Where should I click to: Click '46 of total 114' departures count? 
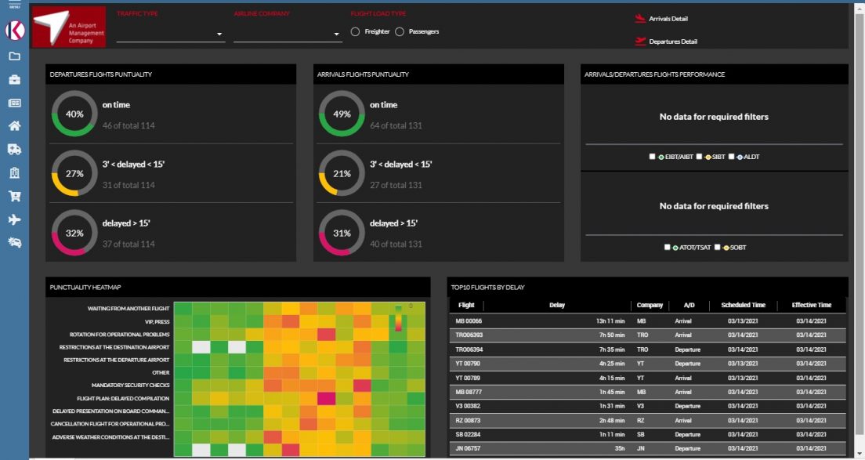128,125
